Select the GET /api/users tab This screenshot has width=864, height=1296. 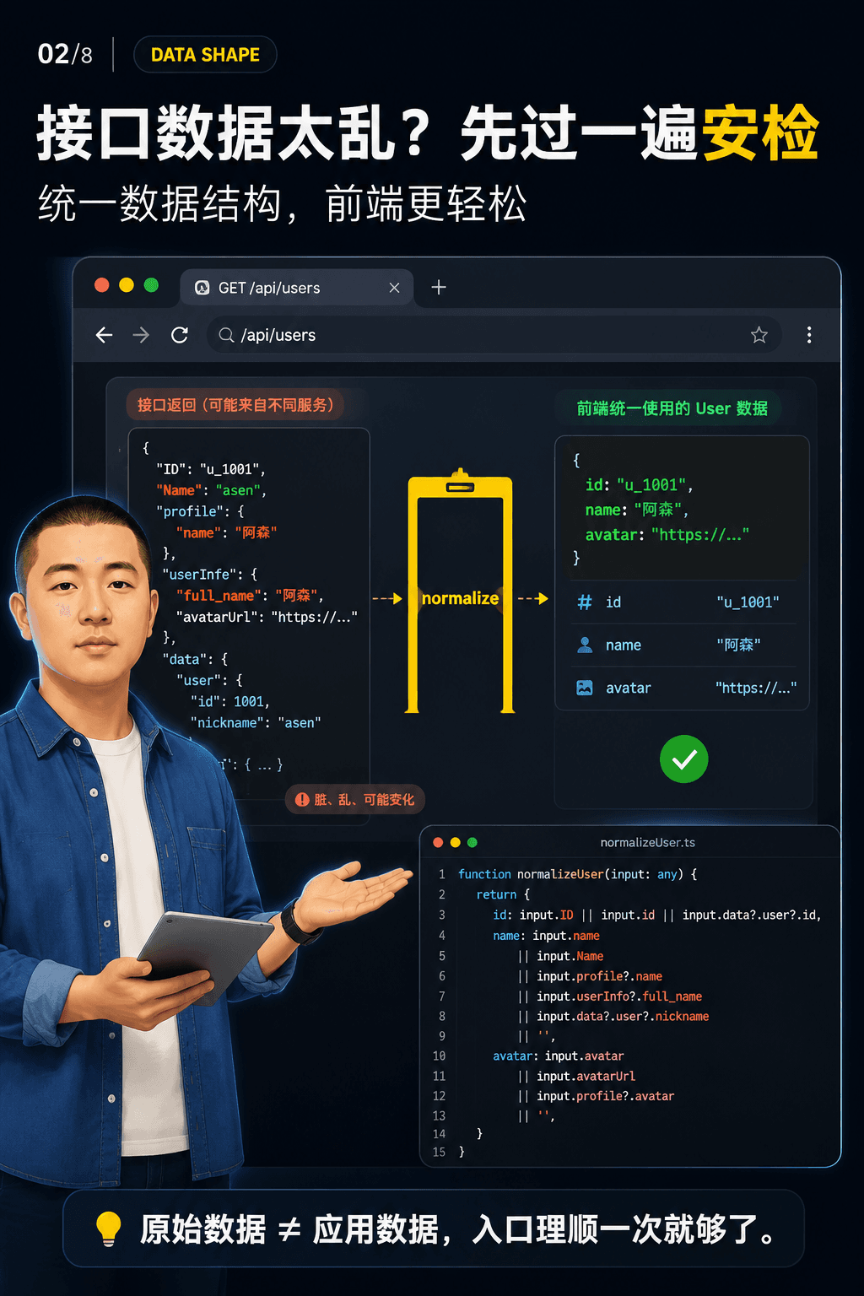click(x=297, y=288)
